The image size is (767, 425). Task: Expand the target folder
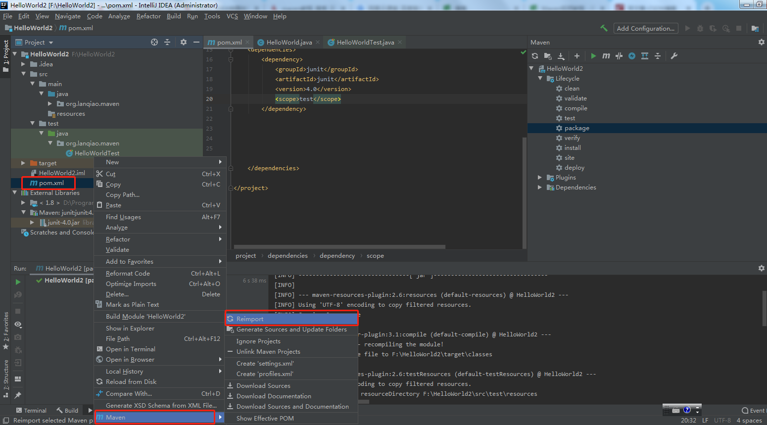coord(23,163)
